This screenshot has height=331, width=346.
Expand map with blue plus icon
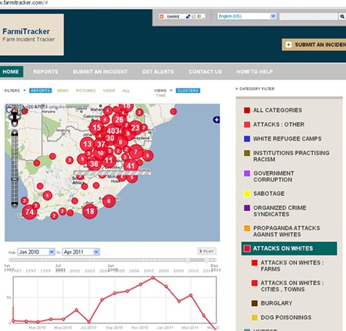tap(216, 120)
